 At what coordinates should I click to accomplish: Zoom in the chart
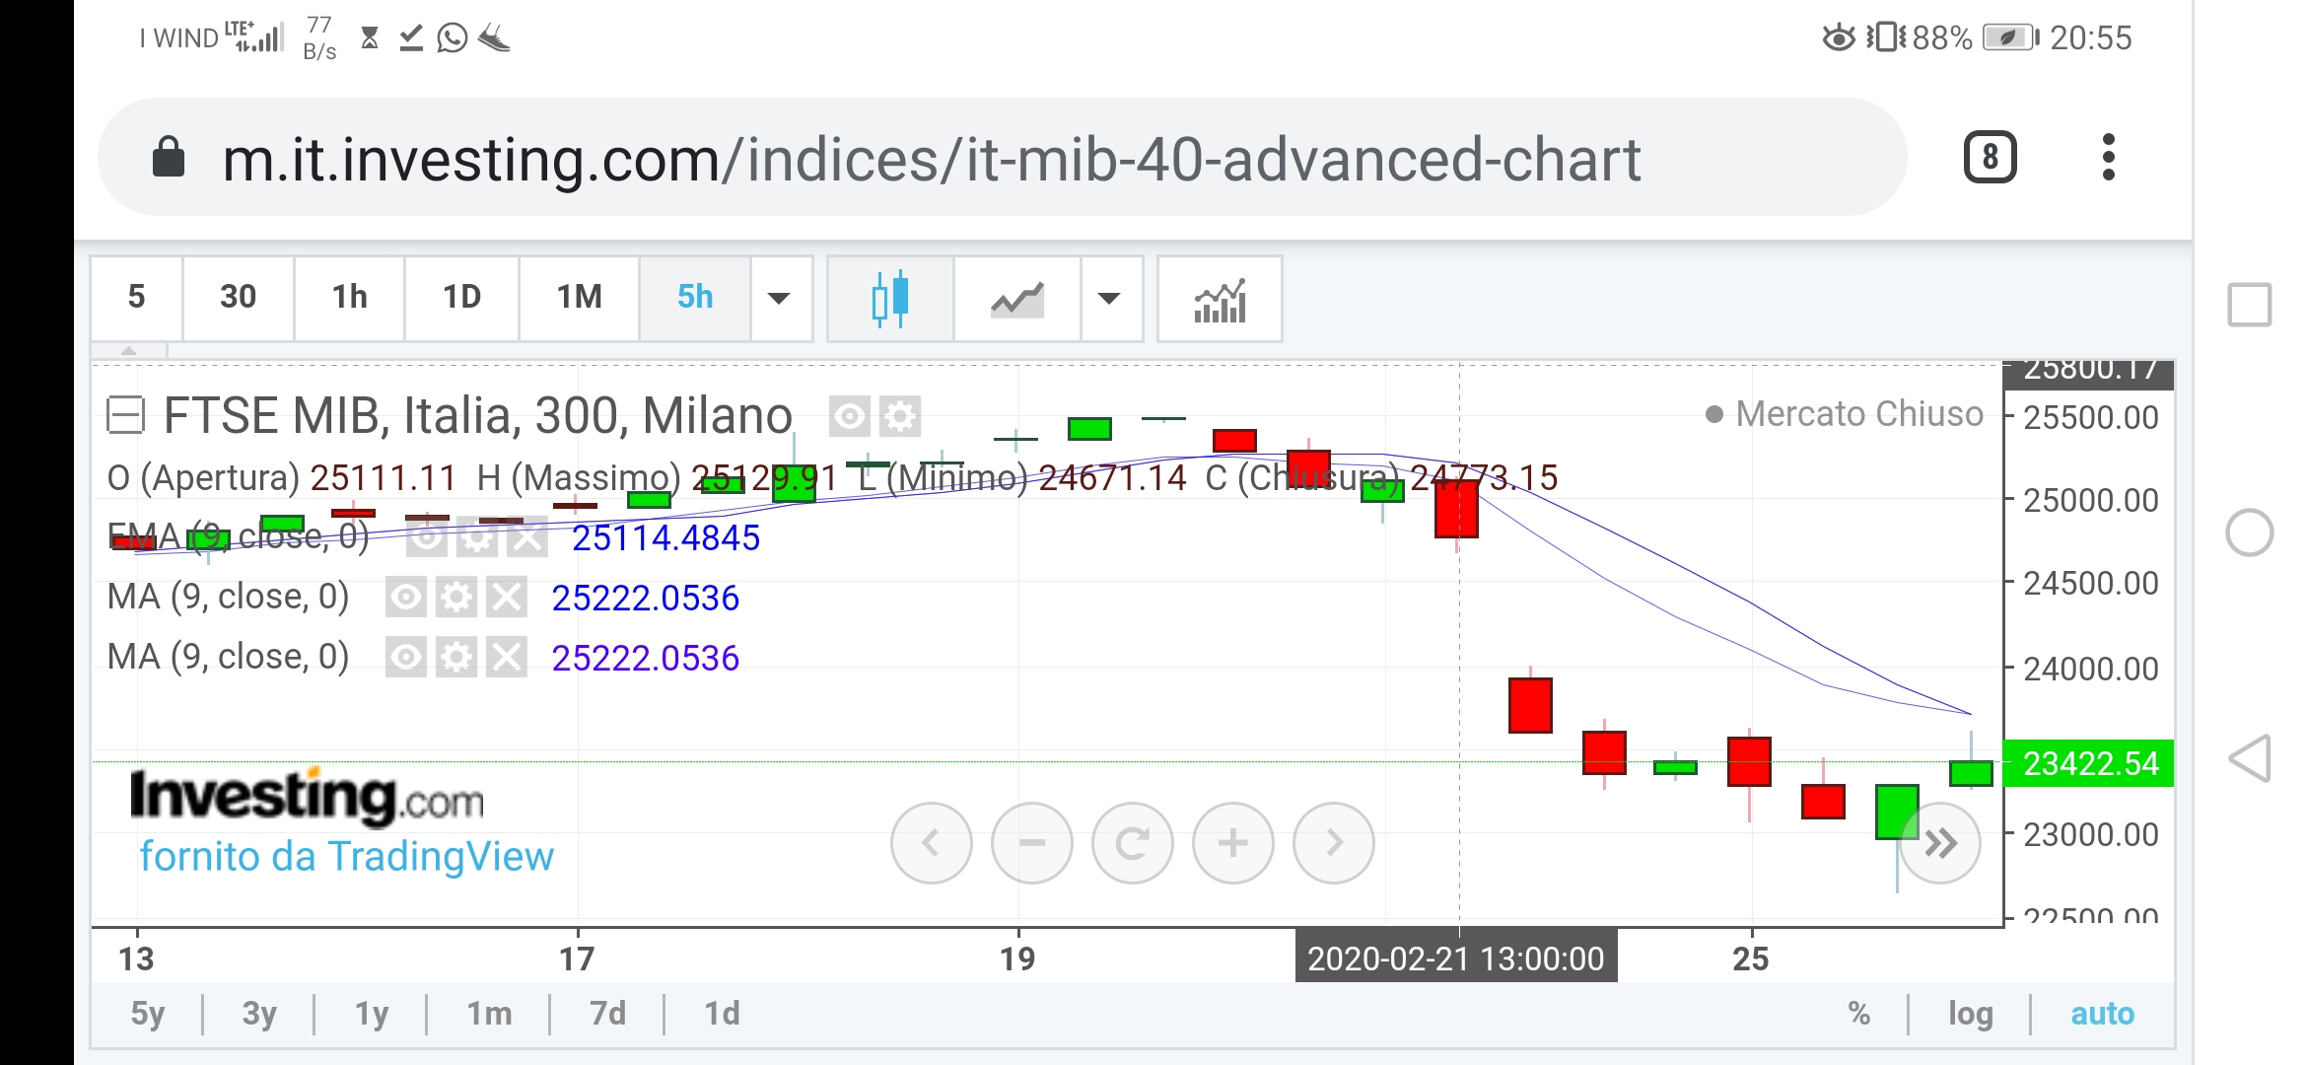click(1232, 843)
